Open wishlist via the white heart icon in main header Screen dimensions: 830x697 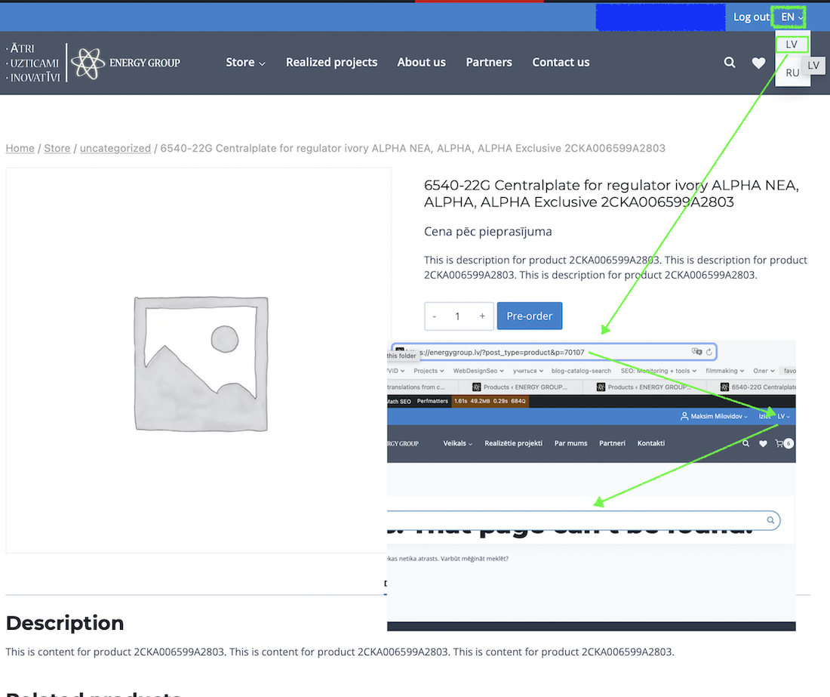coord(758,63)
